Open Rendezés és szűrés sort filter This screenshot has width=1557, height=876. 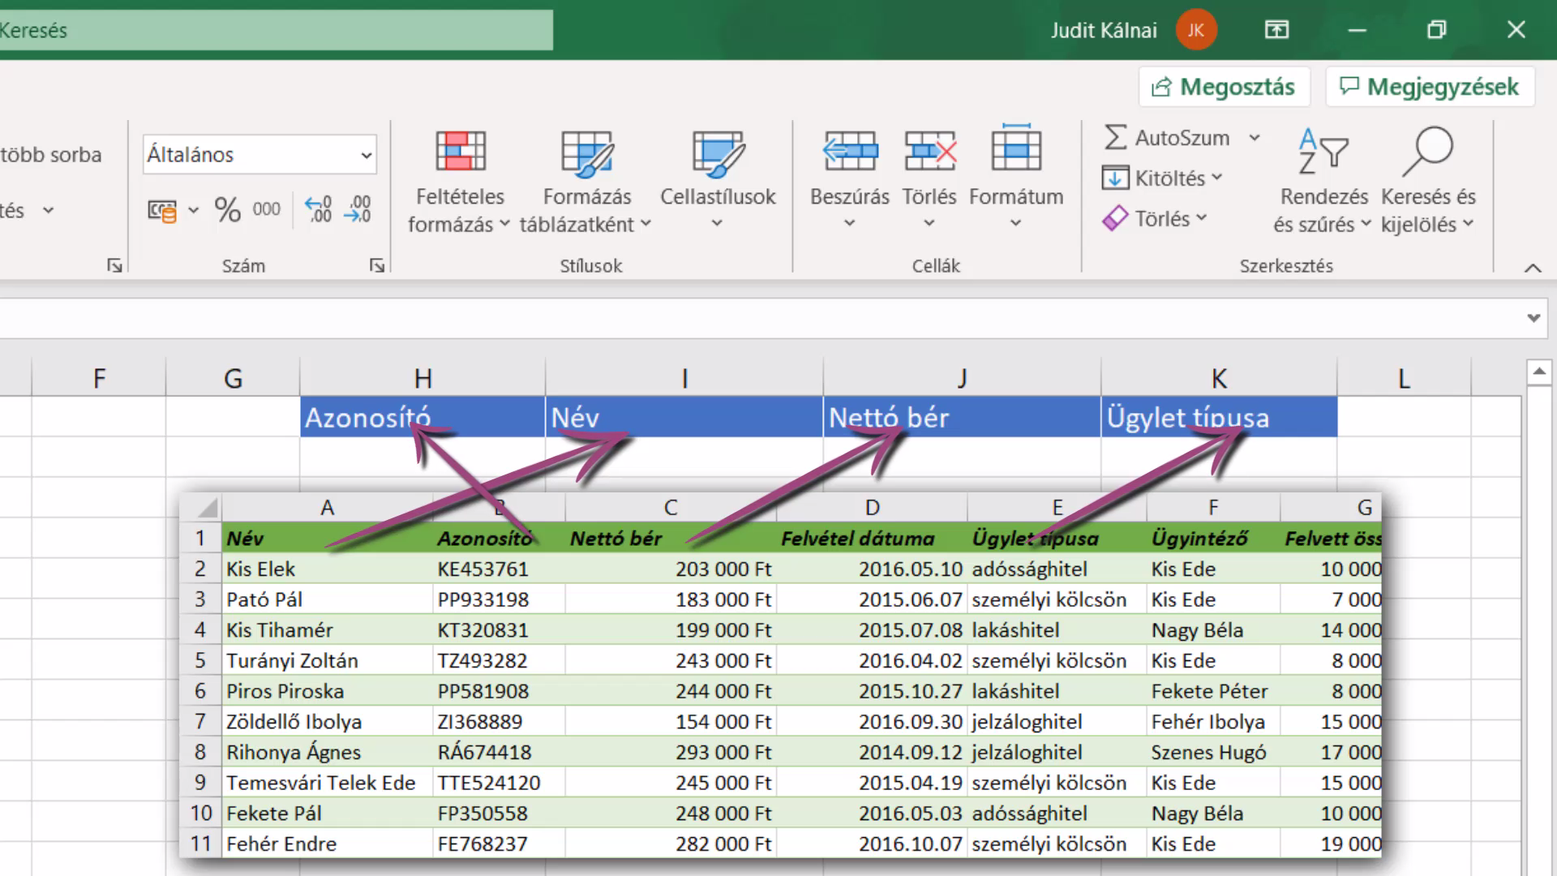[1323, 180]
